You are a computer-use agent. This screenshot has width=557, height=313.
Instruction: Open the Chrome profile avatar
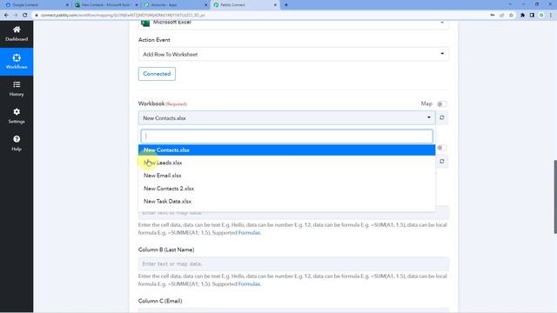pos(541,16)
